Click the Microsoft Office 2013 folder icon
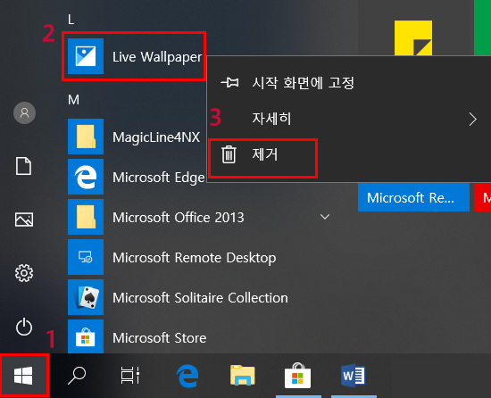 click(x=86, y=217)
